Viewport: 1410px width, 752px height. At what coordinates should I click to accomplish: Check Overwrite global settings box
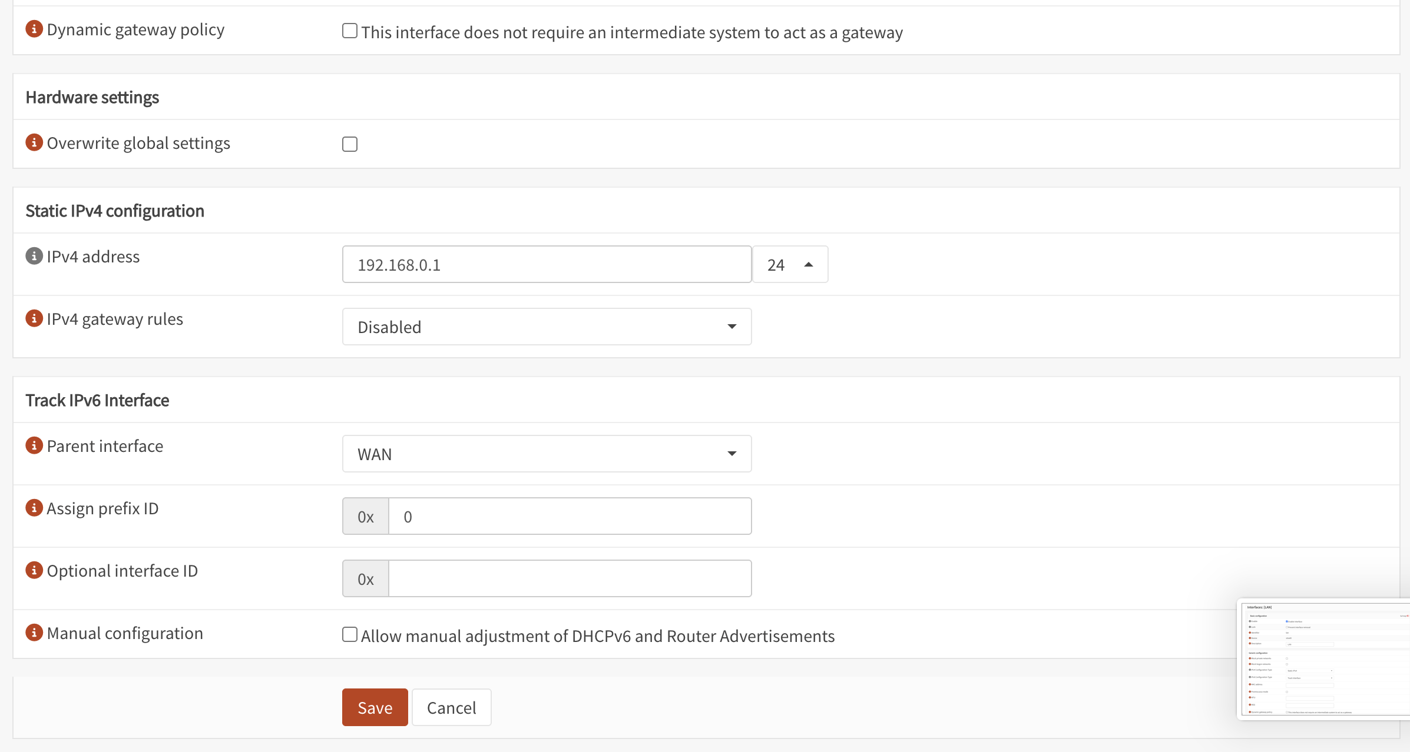pos(350,144)
